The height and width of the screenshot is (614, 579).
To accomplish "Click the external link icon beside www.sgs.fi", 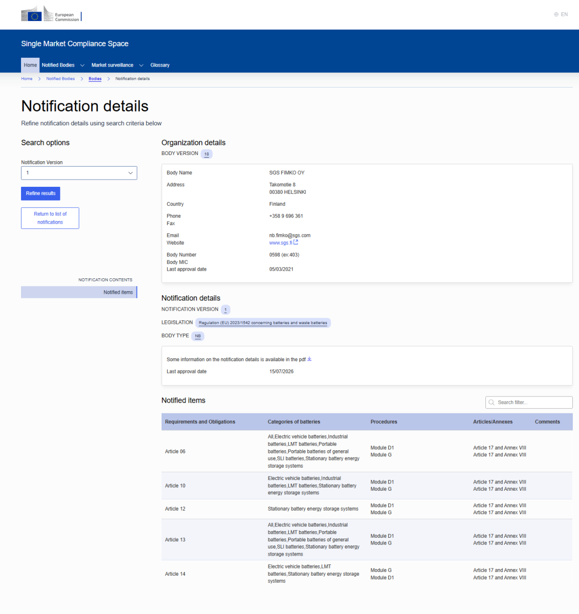I will [x=296, y=243].
